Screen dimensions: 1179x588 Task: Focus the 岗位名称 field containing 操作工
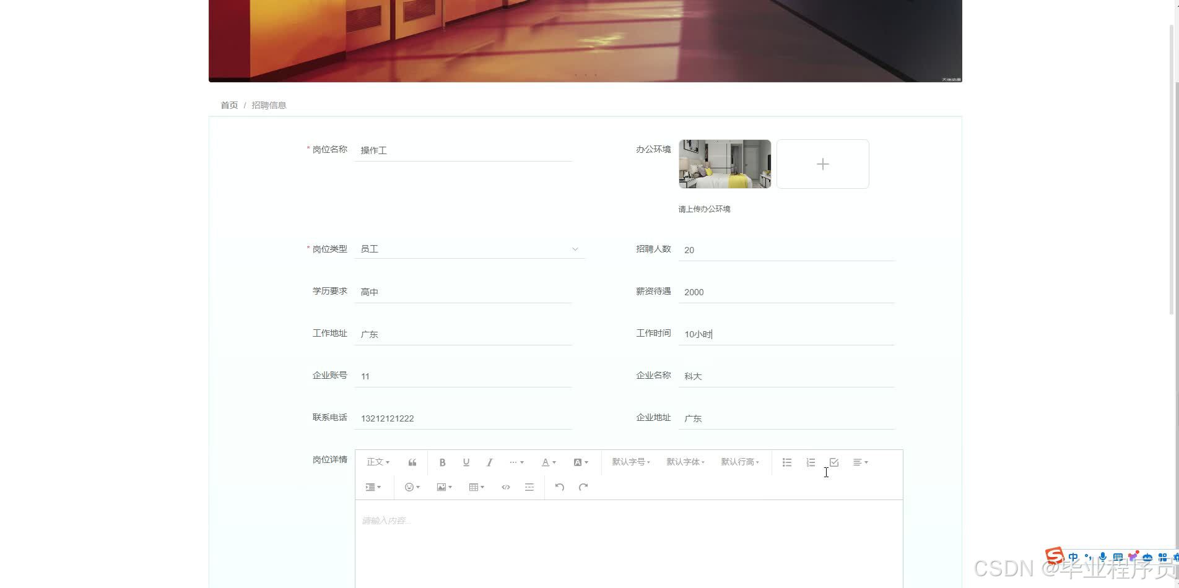coord(463,150)
